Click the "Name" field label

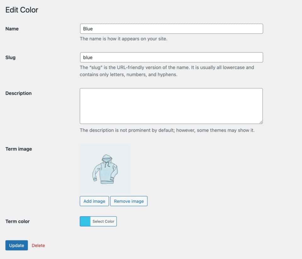(x=12, y=29)
